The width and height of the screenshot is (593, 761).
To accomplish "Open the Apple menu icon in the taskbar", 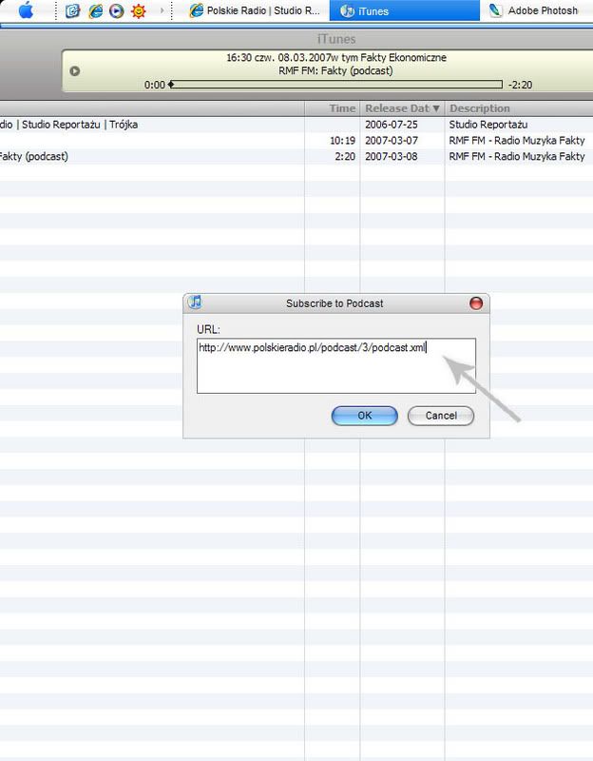I will (x=26, y=10).
